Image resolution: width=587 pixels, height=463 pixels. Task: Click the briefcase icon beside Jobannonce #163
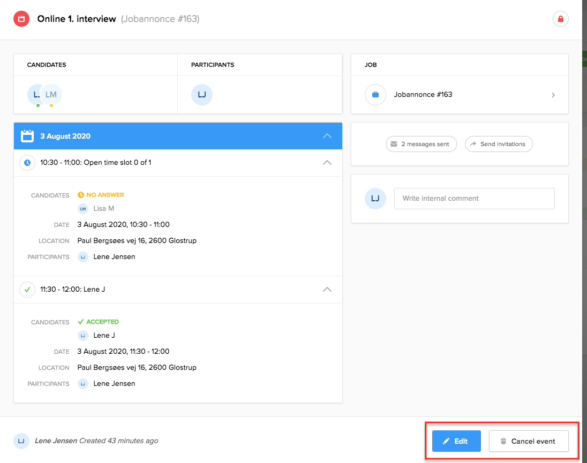(375, 95)
